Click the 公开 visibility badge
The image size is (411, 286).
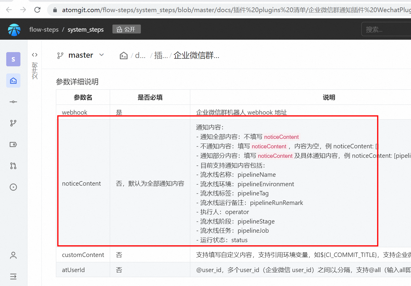[126, 29]
